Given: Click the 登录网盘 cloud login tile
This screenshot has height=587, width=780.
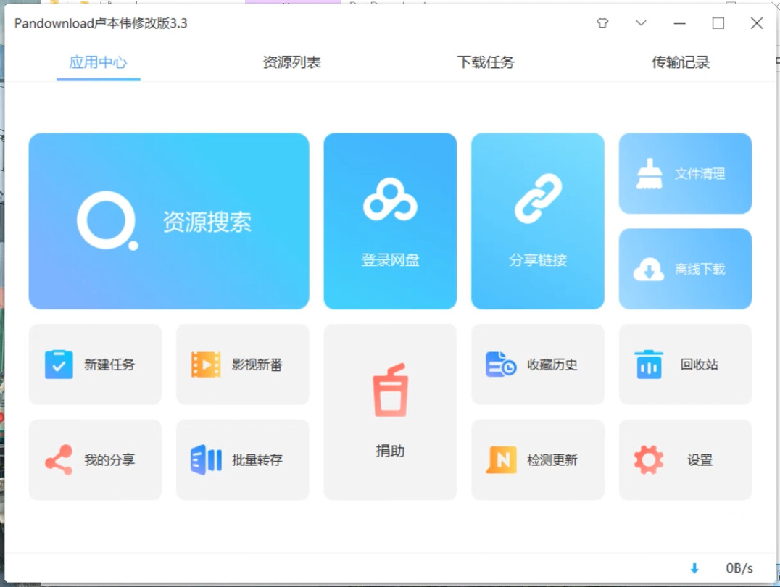Looking at the screenshot, I should pyautogui.click(x=390, y=220).
